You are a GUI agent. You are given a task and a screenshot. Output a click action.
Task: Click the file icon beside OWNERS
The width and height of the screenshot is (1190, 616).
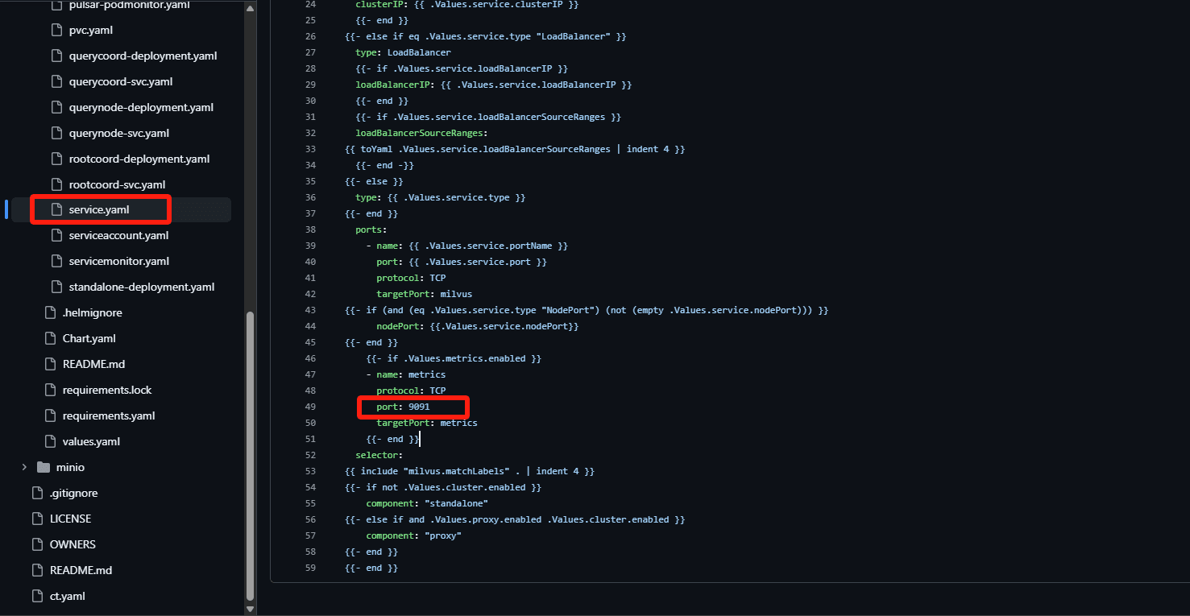click(37, 544)
